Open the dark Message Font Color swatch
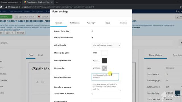 point(104,61)
